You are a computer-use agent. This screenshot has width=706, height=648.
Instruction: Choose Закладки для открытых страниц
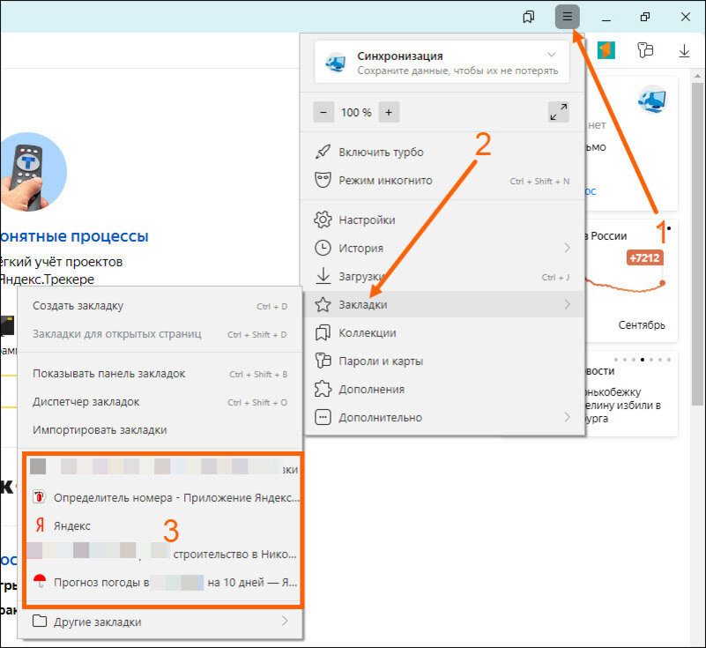click(160, 334)
